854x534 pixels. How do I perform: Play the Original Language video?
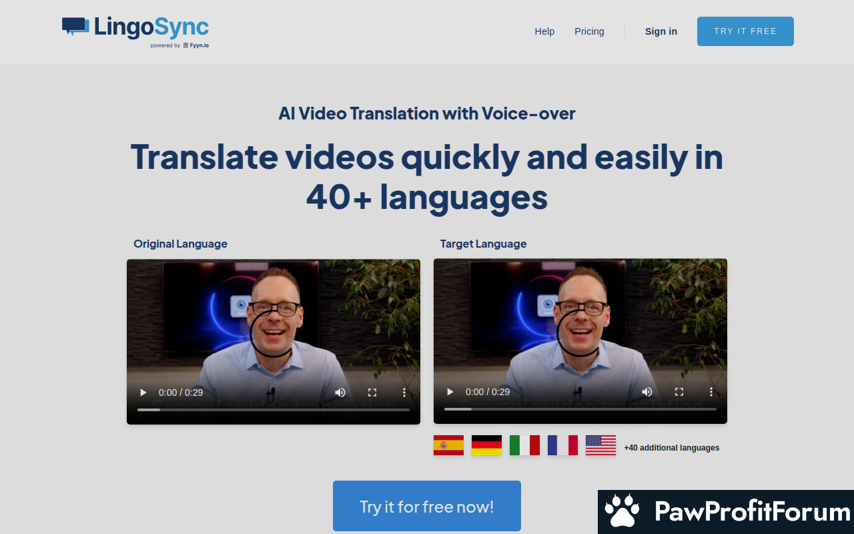pyautogui.click(x=143, y=392)
